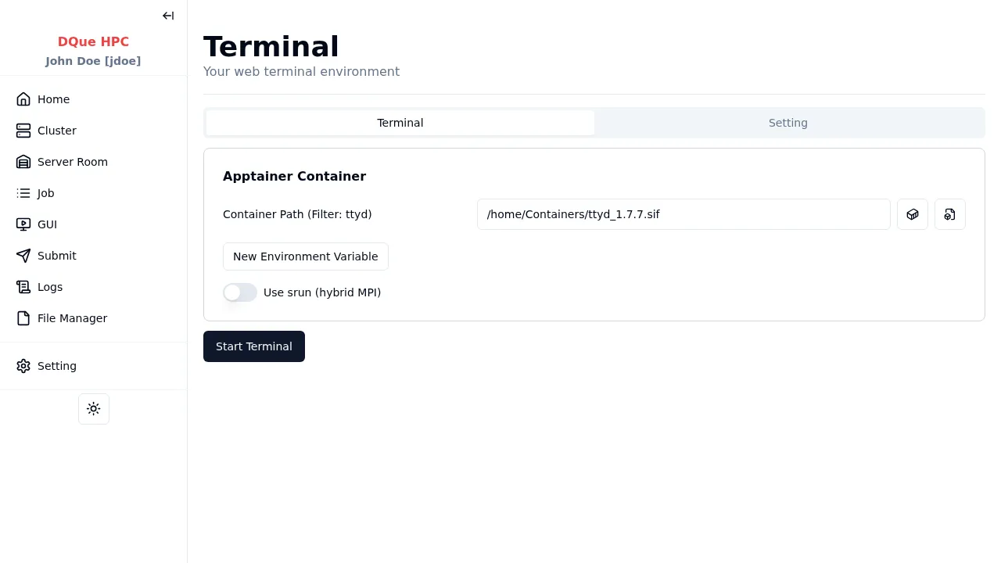Click the sidebar Setting gear icon
Image resolution: width=1001 pixels, height=563 pixels.
(23, 366)
